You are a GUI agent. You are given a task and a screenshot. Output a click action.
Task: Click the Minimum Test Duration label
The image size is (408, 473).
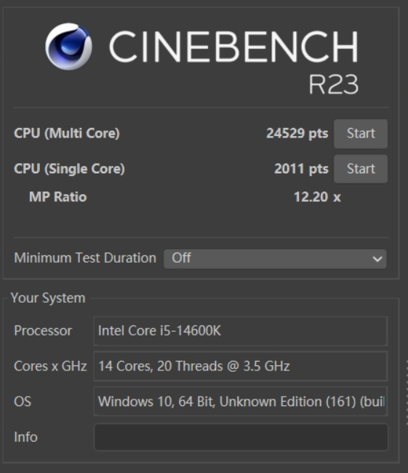[x=85, y=258]
